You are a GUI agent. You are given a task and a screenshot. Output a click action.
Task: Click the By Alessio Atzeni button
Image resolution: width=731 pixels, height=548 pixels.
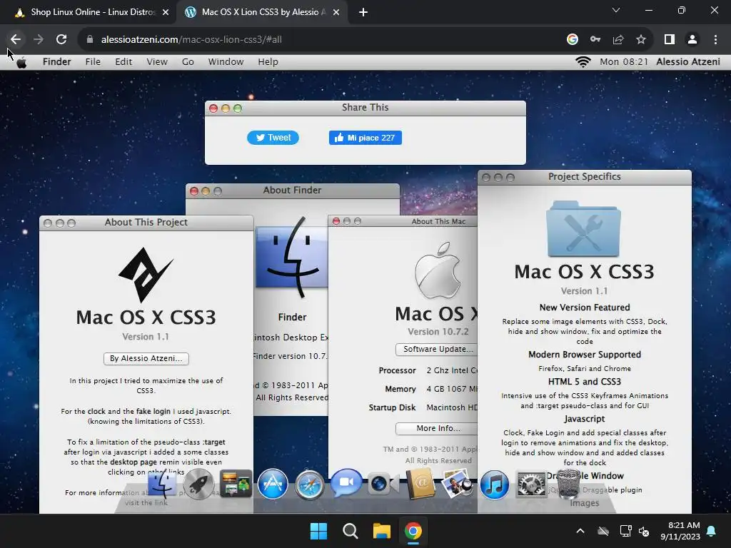coord(146,358)
